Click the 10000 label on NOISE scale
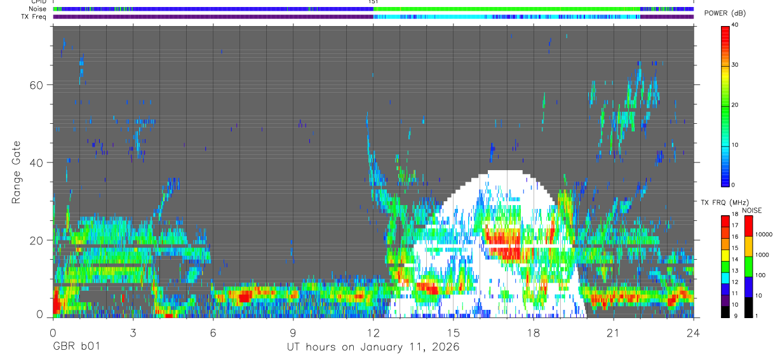 [763, 234]
